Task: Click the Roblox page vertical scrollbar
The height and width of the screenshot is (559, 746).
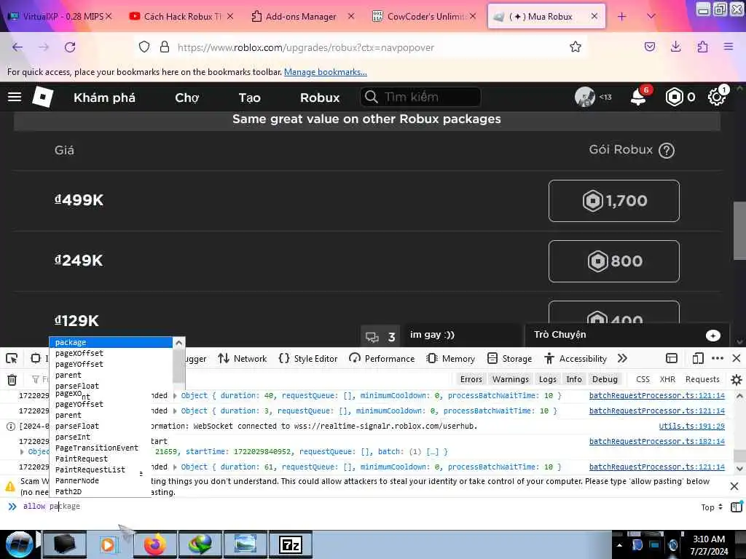Action: [x=739, y=231]
